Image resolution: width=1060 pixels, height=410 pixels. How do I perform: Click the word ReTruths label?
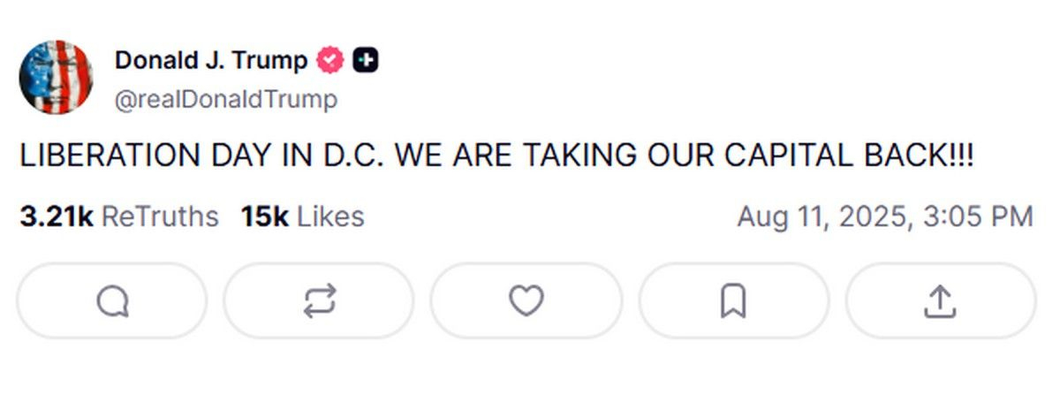(x=160, y=216)
